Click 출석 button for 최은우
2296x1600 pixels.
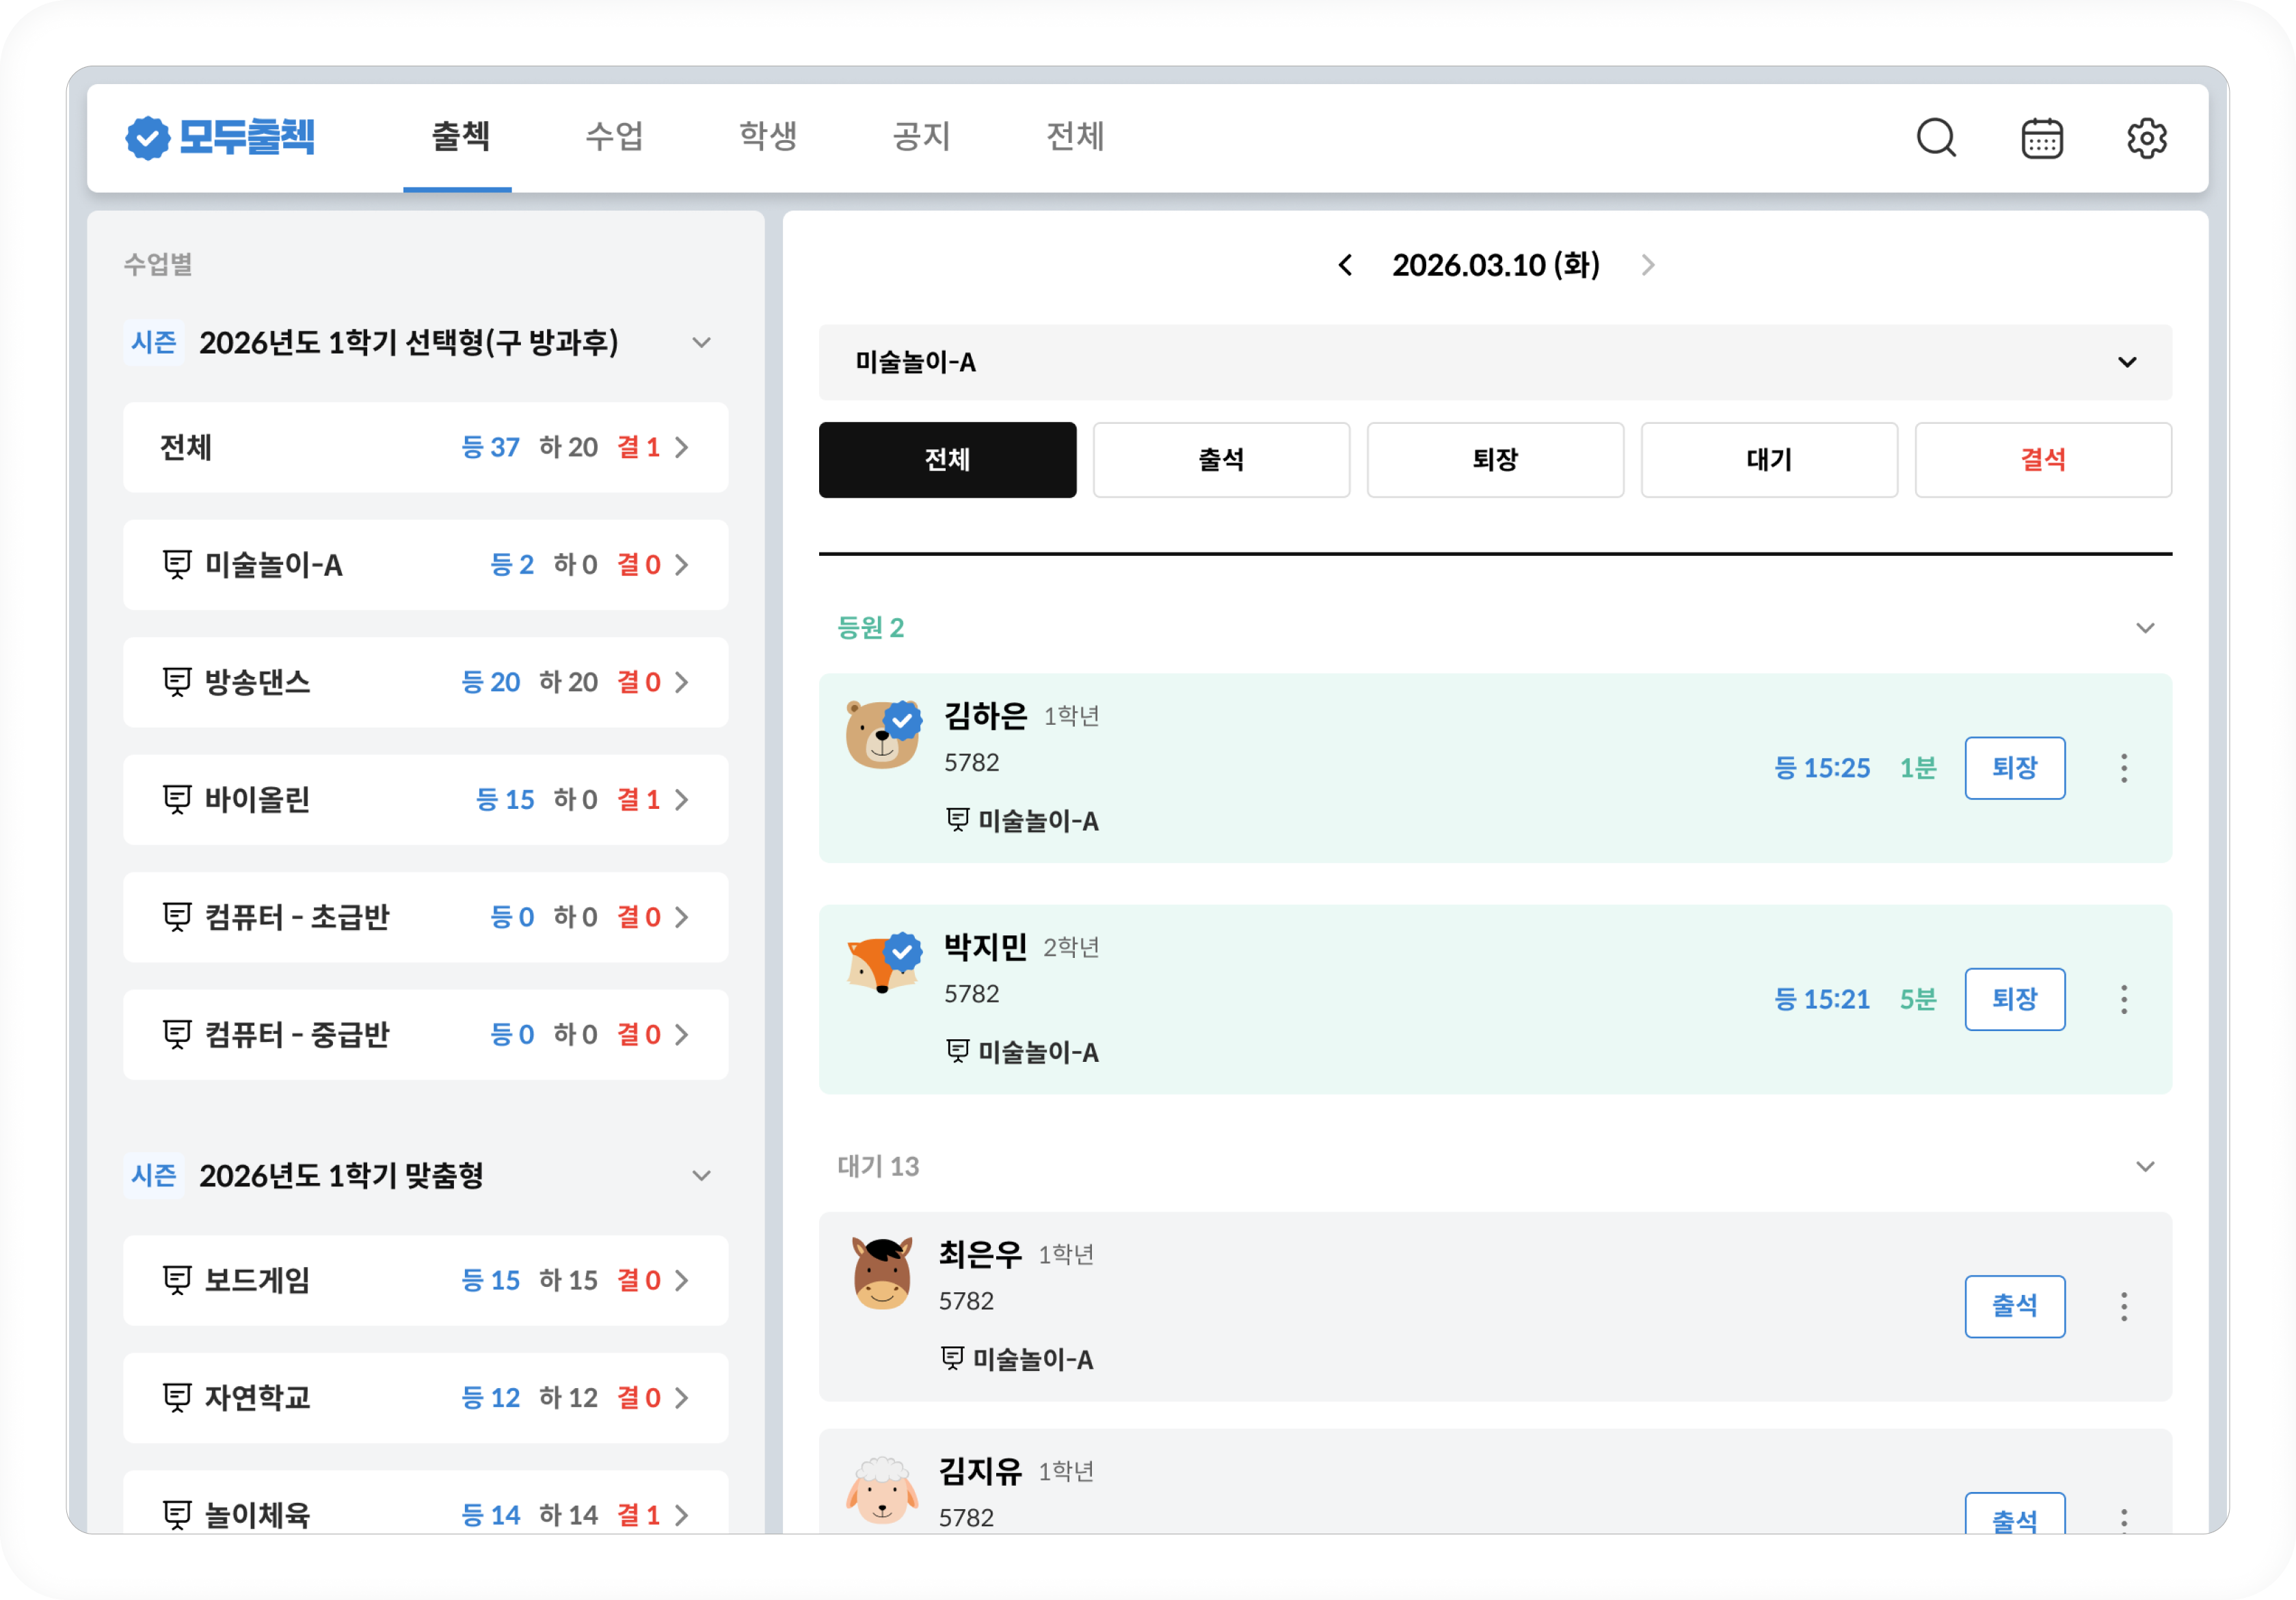point(2014,1306)
